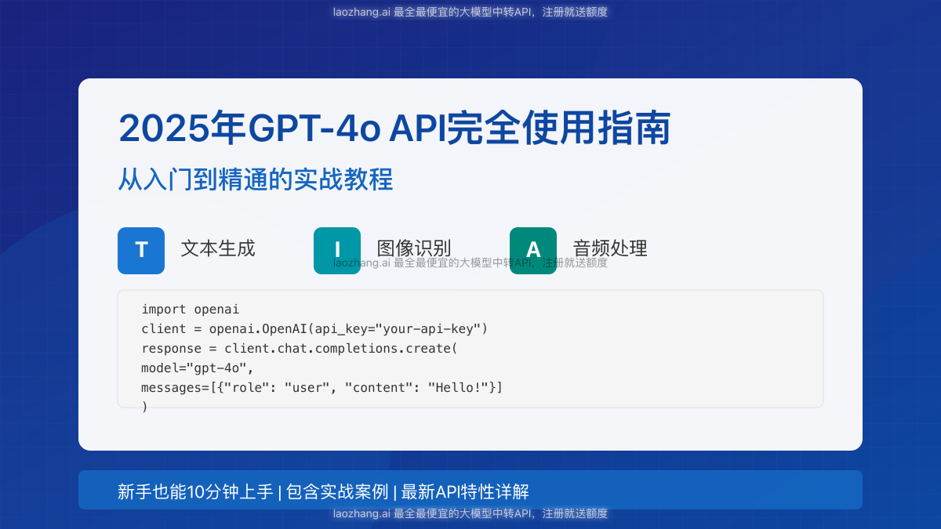
Task: Select the 音频处理 label
Action: pos(610,248)
